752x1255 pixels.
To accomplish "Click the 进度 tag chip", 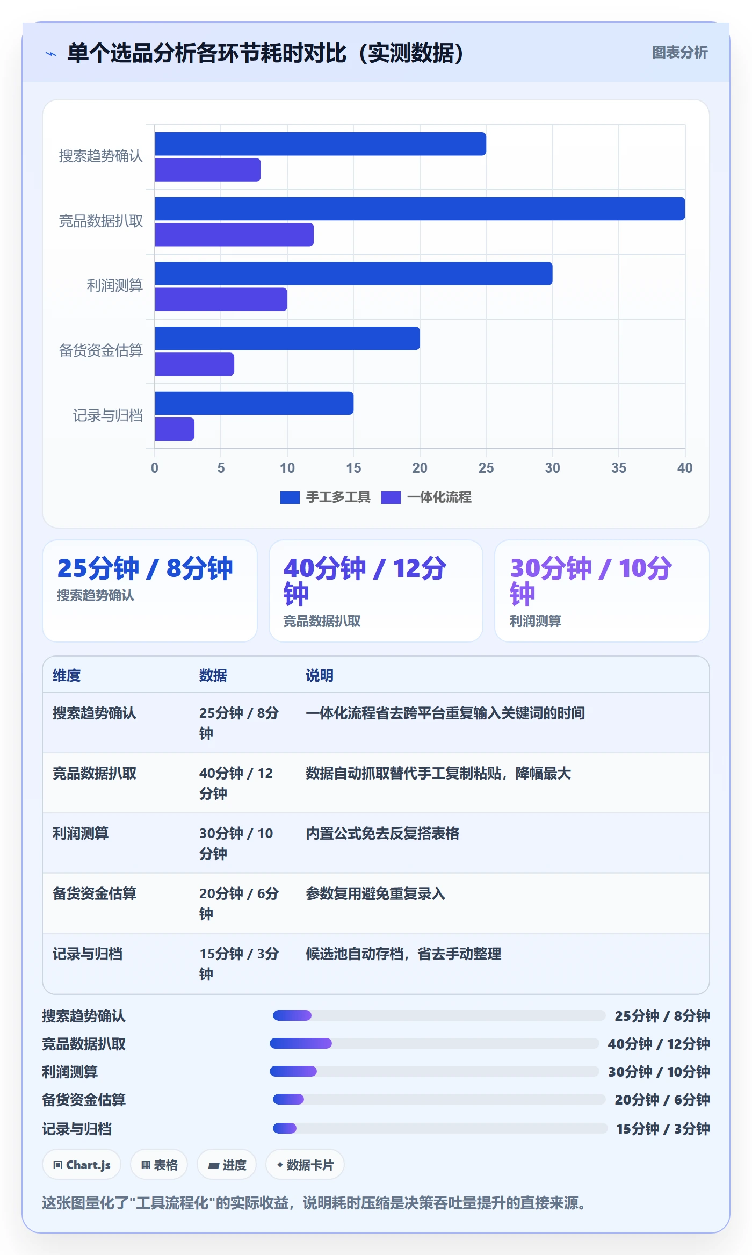I will [x=227, y=1165].
